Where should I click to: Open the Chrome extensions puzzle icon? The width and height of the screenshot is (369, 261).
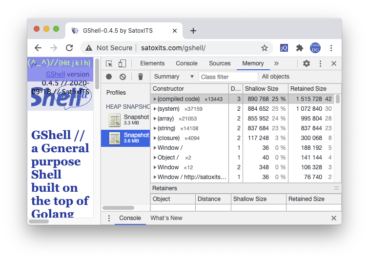(300, 48)
